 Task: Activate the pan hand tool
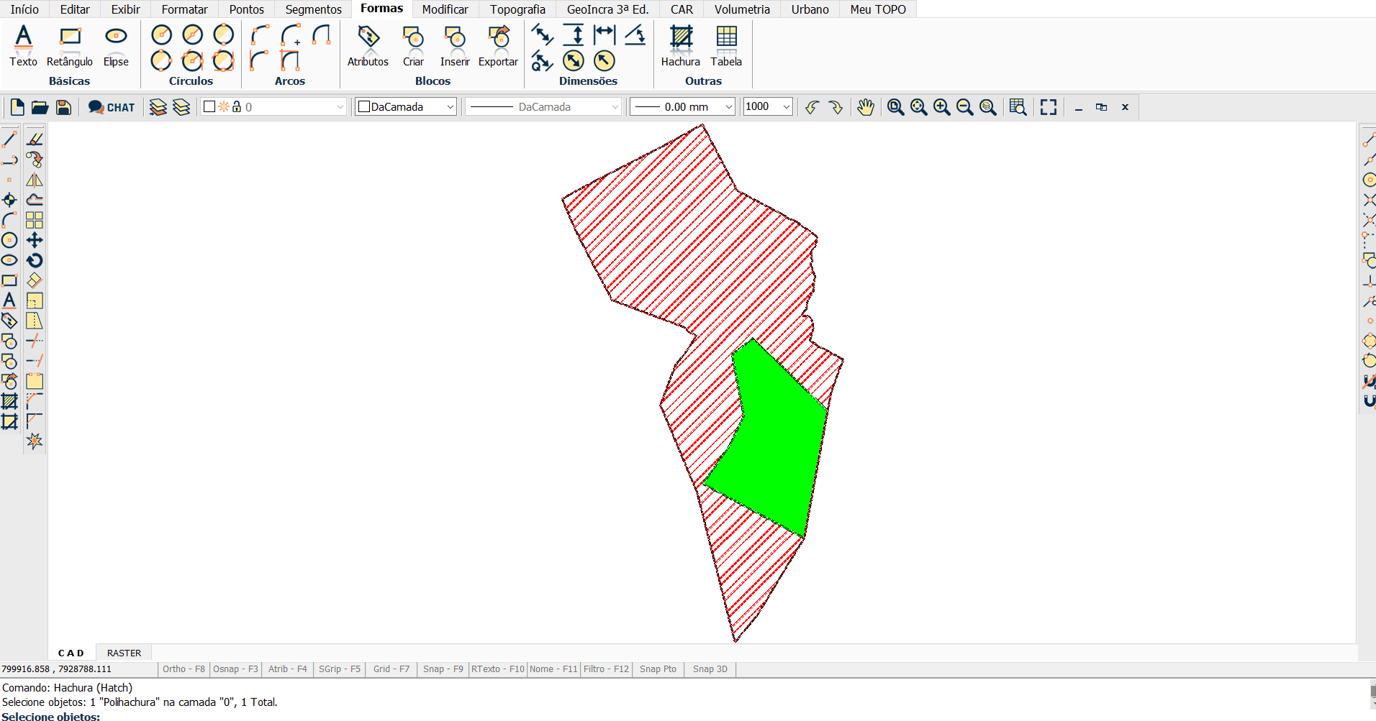pos(865,107)
